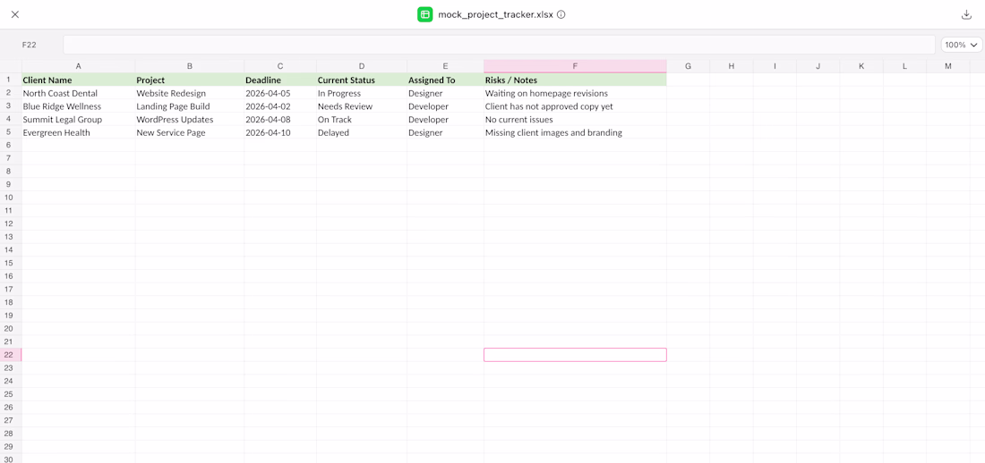Select column L header

pyautogui.click(x=905, y=66)
